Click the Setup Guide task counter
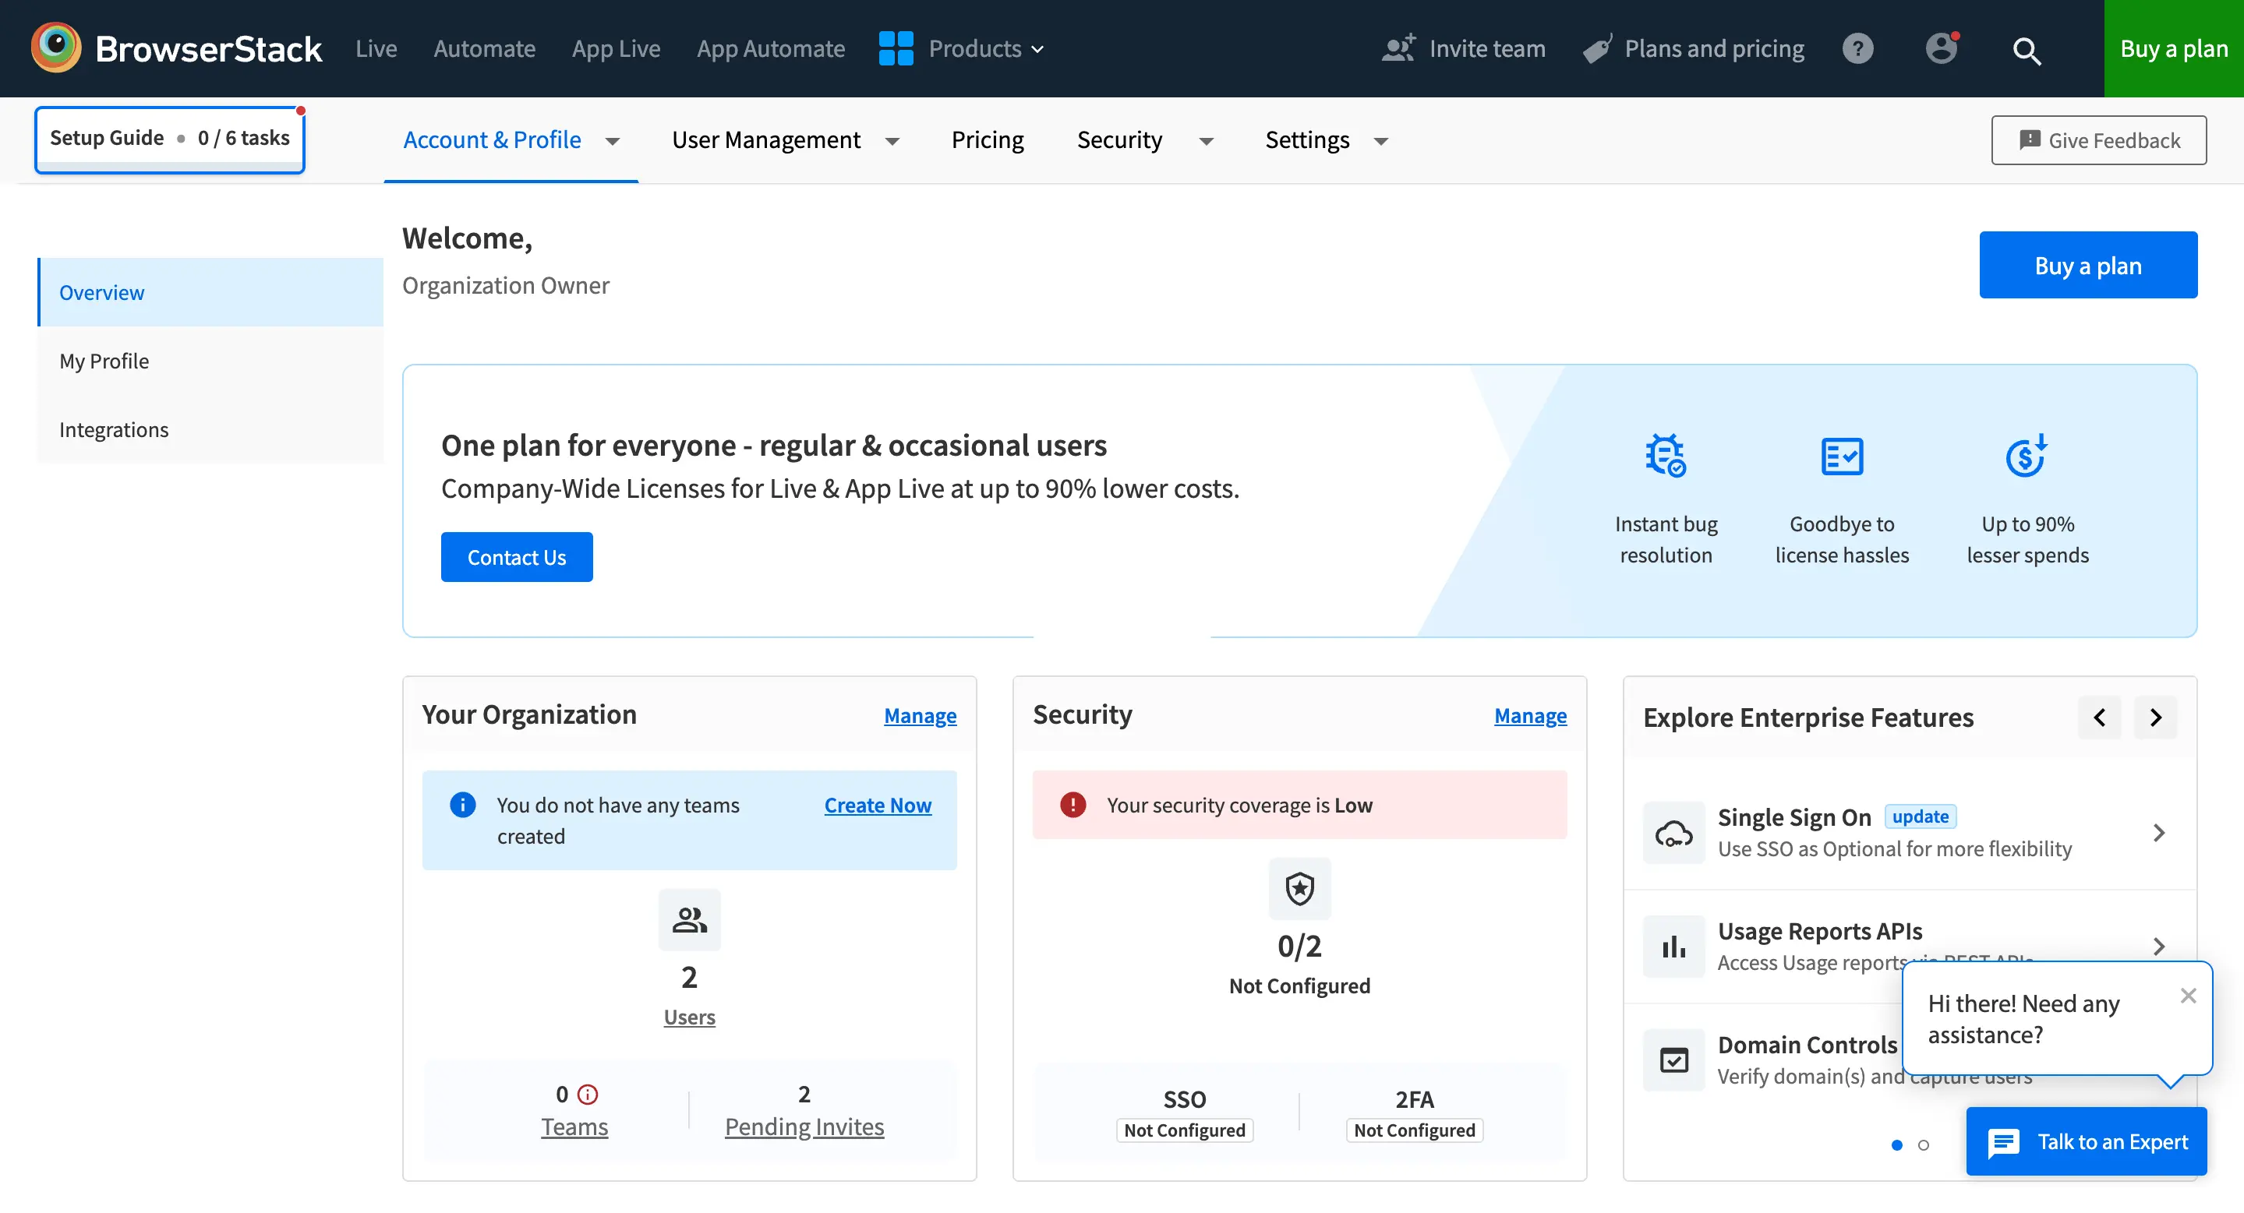Screen dimensions: 2244x1213 pos(168,136)
